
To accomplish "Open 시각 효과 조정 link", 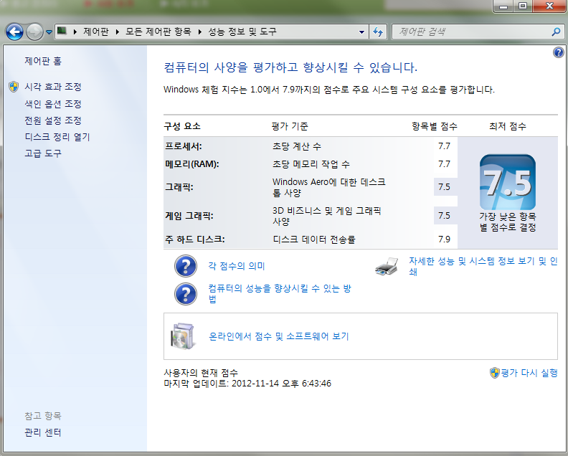I will pos(53,87).
